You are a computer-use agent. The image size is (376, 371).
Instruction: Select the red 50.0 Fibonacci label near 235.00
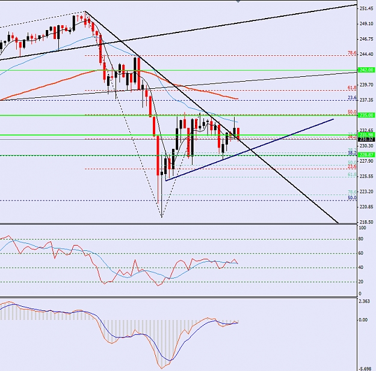(352, 112)
